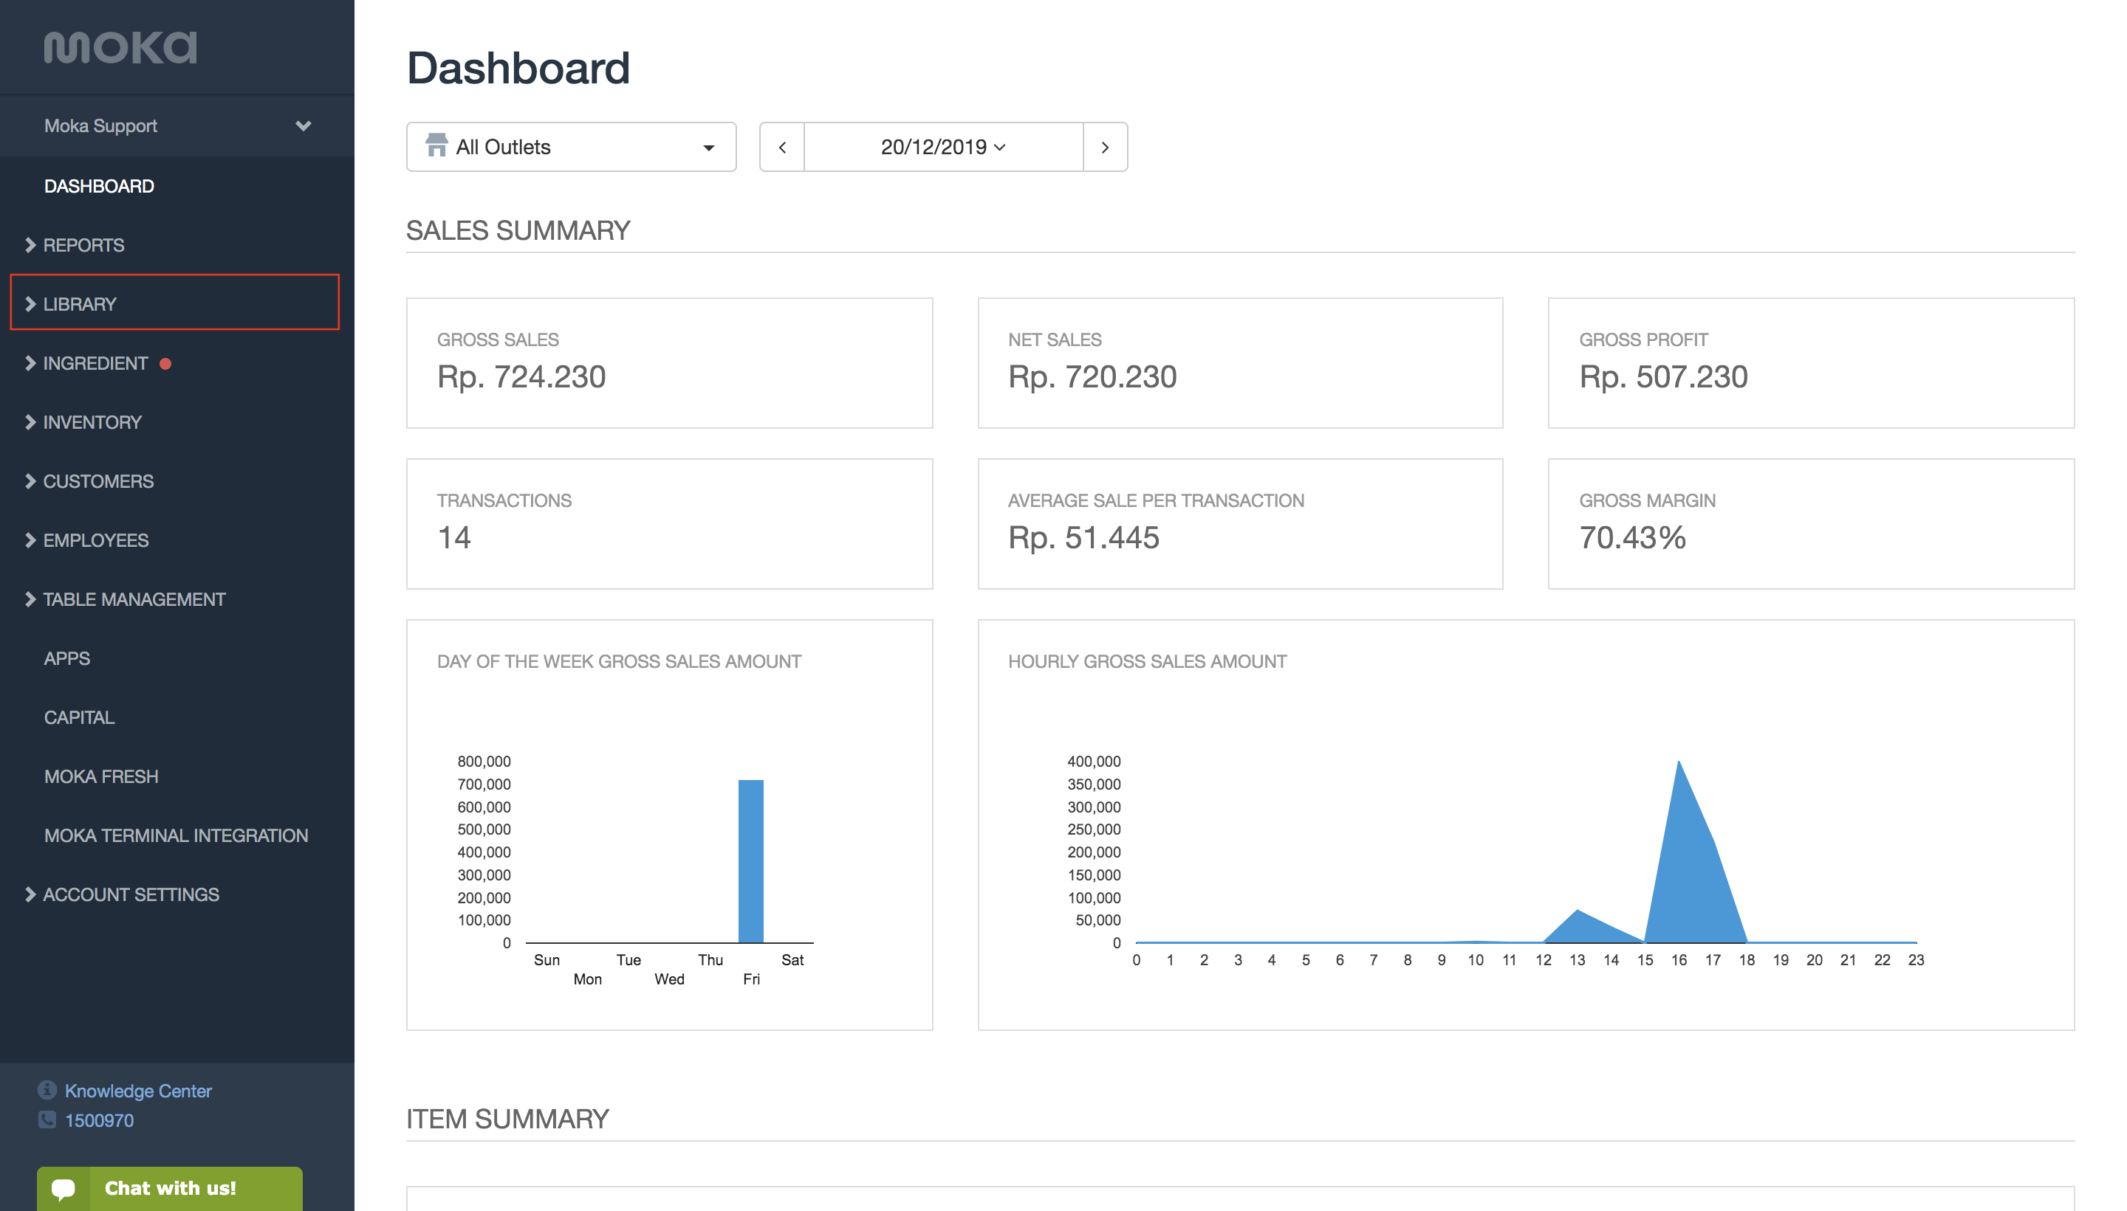The width and height of the screenshot is (2127, 1211).
Task: Open the 20/12/2019 date picker
Action: [943, 147]
